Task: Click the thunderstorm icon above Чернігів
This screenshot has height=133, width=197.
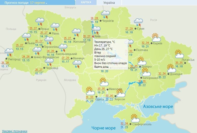Action: click(105, 15)
